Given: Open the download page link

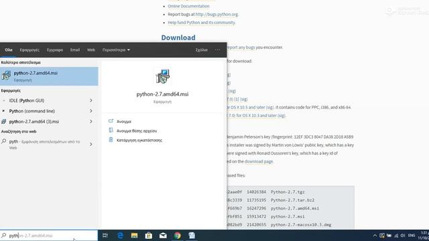Looking at the screenshot, I should (259, 161).
